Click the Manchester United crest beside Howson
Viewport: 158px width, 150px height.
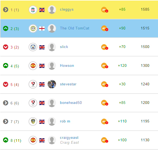click(33, 66)
